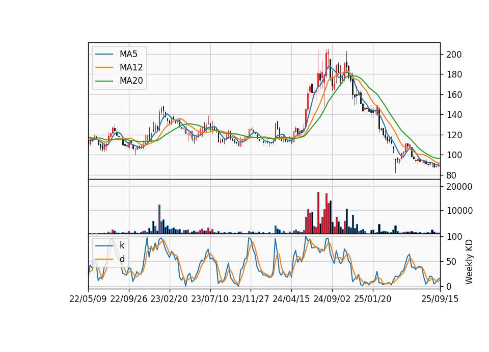Click the 23/07/10 date tick label
The width and height of the screenshot is (489, 352).
[x=210, y=299]
